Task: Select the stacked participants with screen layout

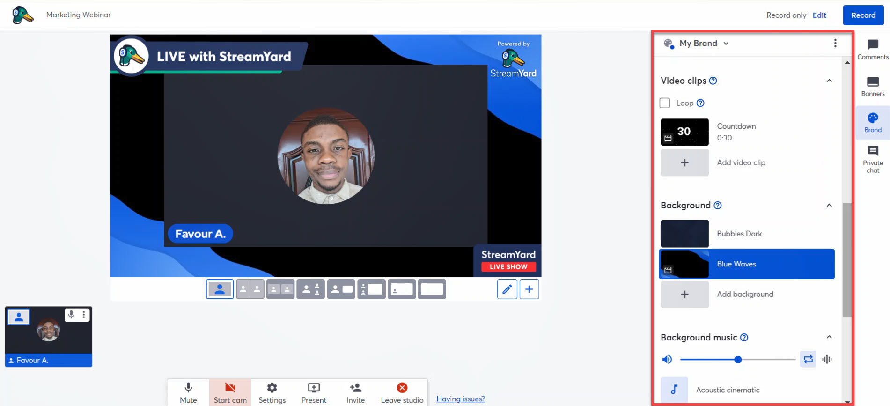Action: (371, 289)
